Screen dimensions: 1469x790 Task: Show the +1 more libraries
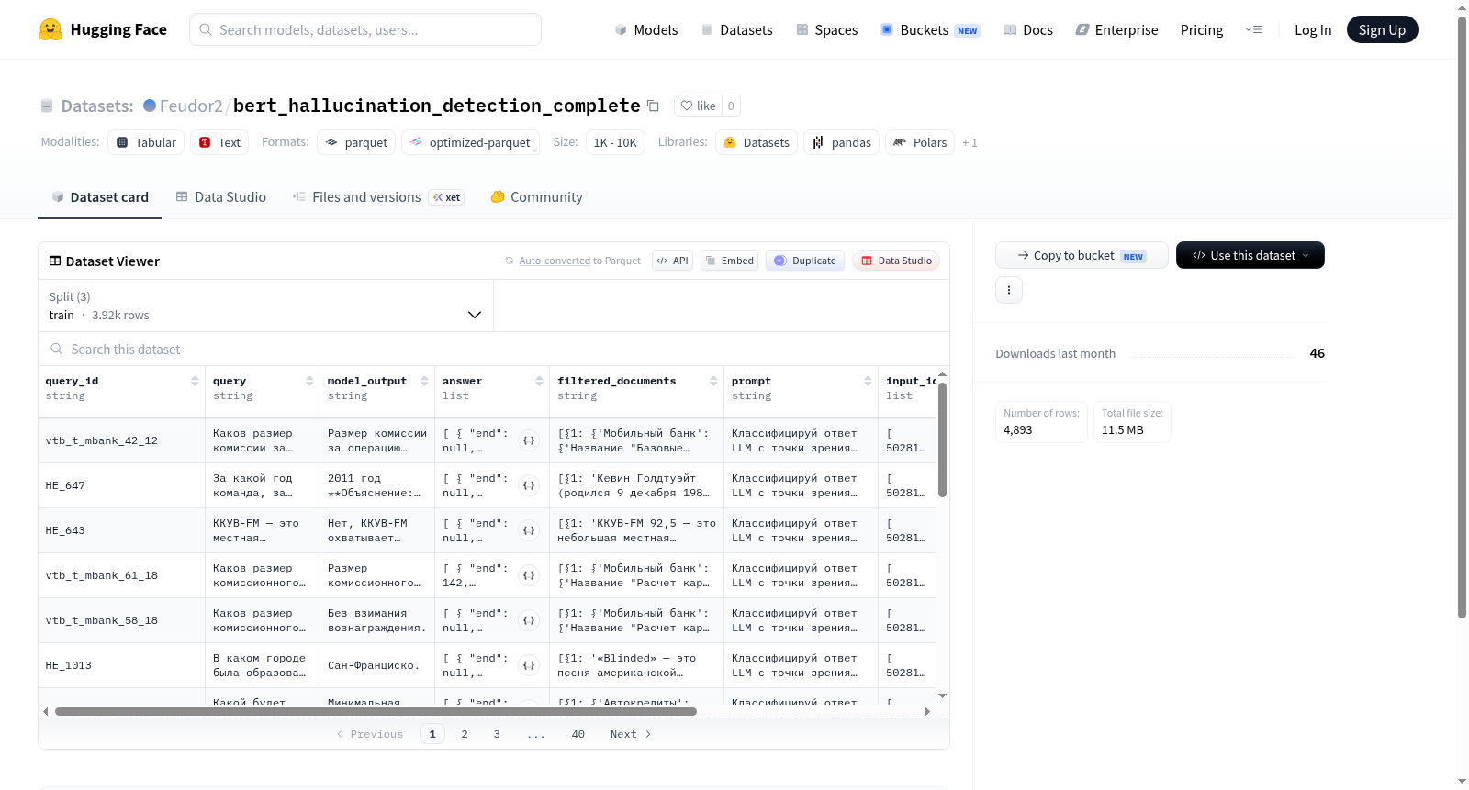[970, 142]
